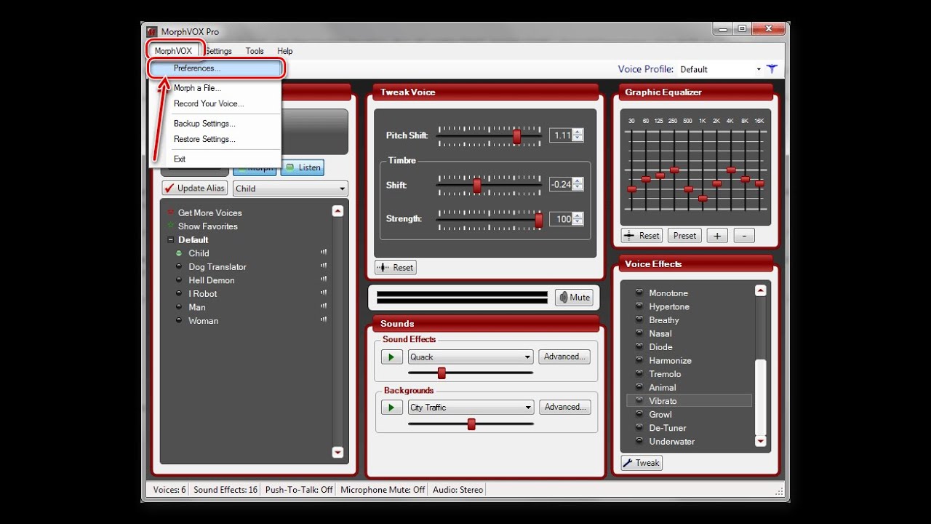Click the Update Alias checkmark button

pyautogui.click(x=195, y=188)
